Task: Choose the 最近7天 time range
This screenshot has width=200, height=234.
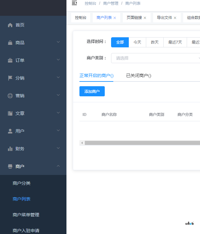Action: tap(175, 42)
